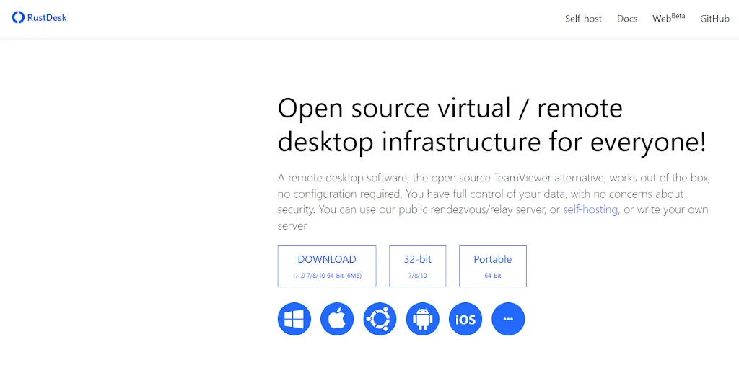Open the Web Beta client link

point(668,18)
